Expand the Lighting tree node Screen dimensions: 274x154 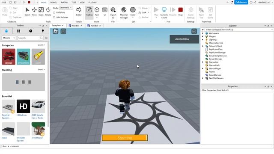(203, 40)
